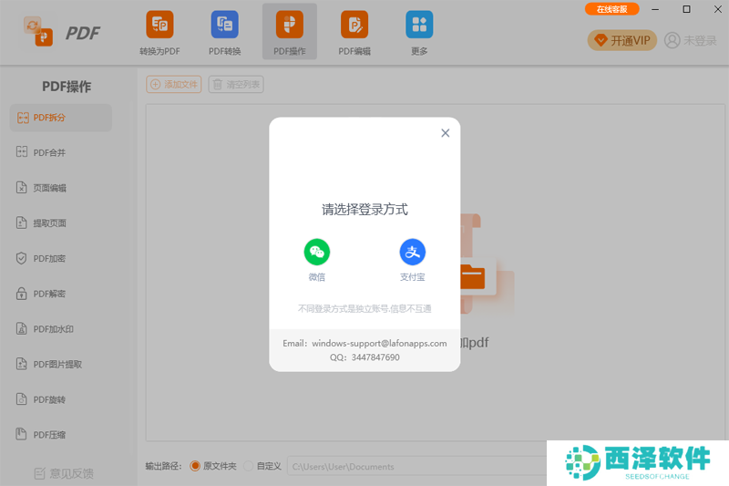This screenshot has width=729, height=486.
Task: Open the 转换为PDF toolbar section
Action: 159,33
